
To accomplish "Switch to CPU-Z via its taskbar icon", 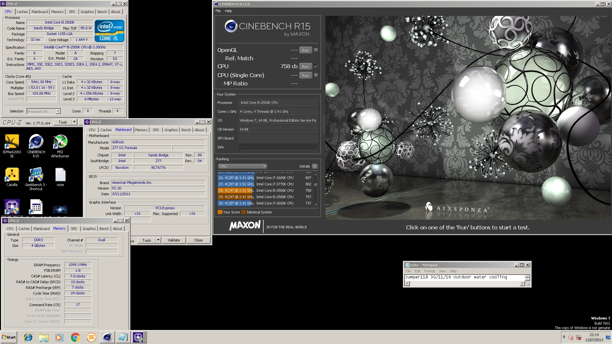I will (138, 337).
